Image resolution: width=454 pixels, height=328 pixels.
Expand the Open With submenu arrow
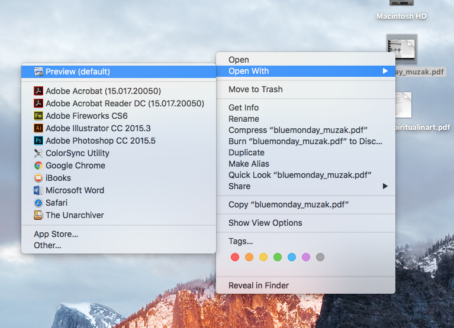pos(385,71)
